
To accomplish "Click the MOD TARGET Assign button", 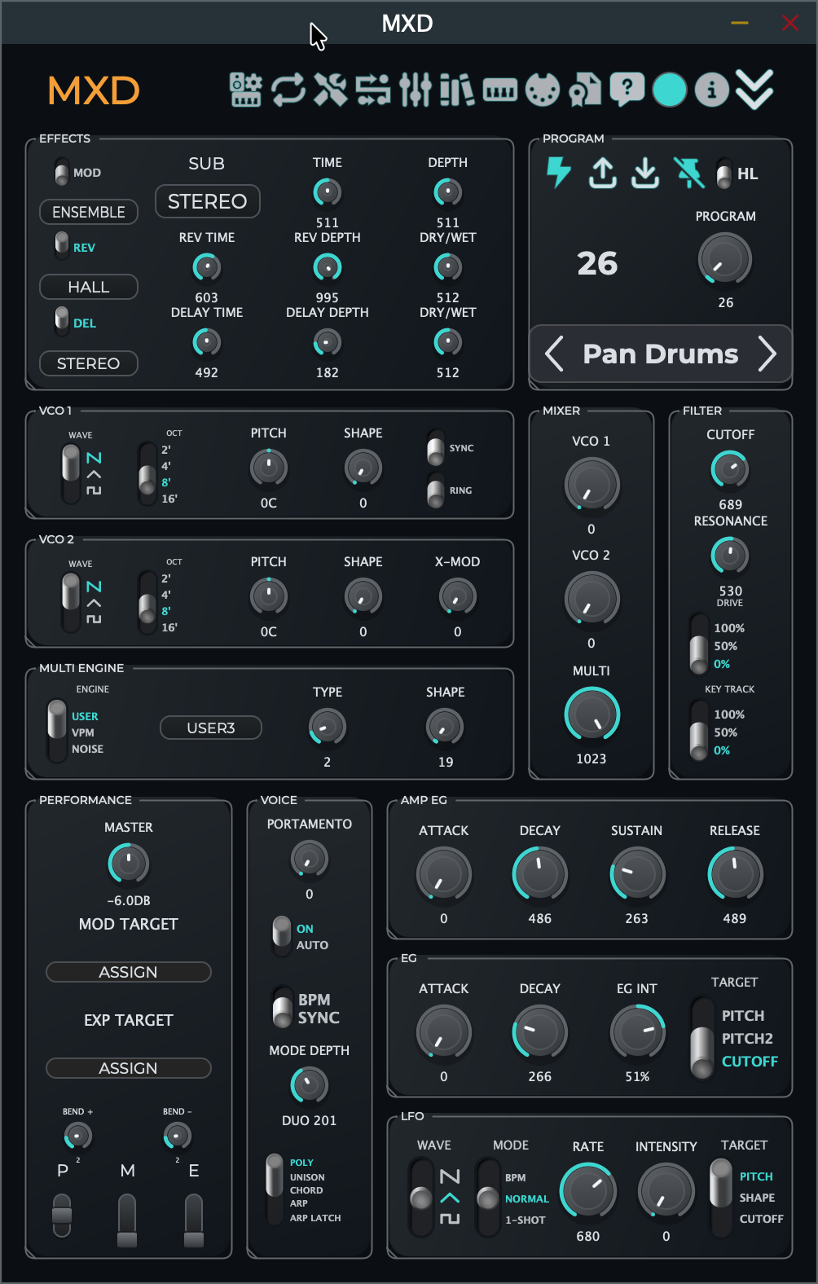I will coord(129,972).
